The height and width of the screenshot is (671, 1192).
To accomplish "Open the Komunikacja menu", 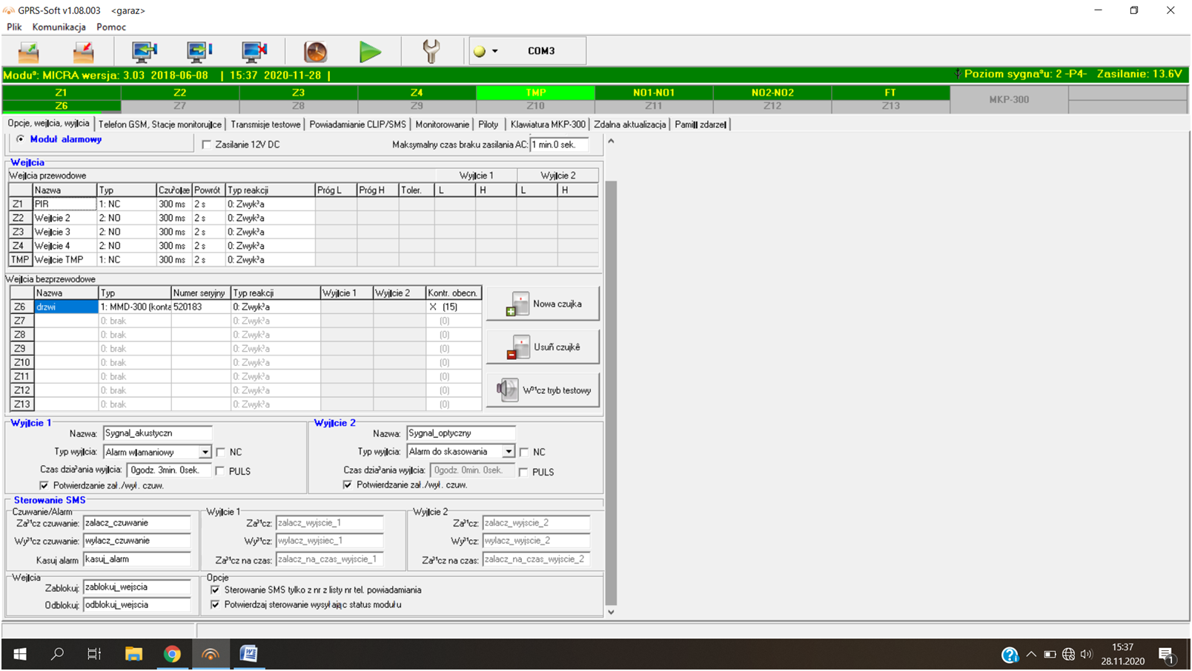I will click(x=59, y=27).
